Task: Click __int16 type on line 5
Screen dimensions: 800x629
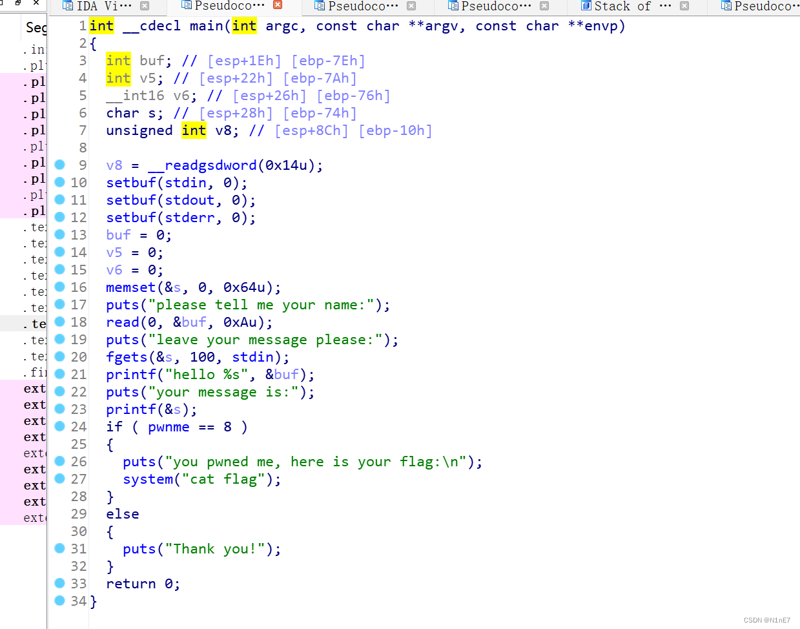Action: (x=135, y=96)
